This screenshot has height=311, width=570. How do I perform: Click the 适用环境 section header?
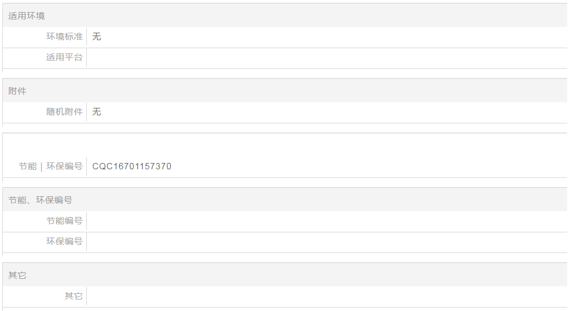point(26,16)
